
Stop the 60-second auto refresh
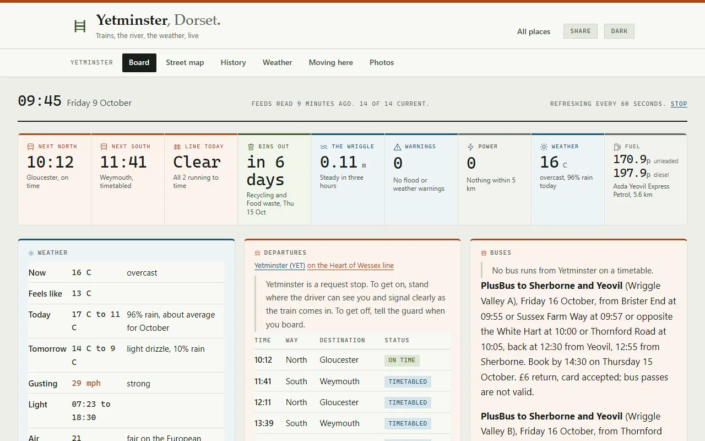pyautogui.click(x=679, y=104)
